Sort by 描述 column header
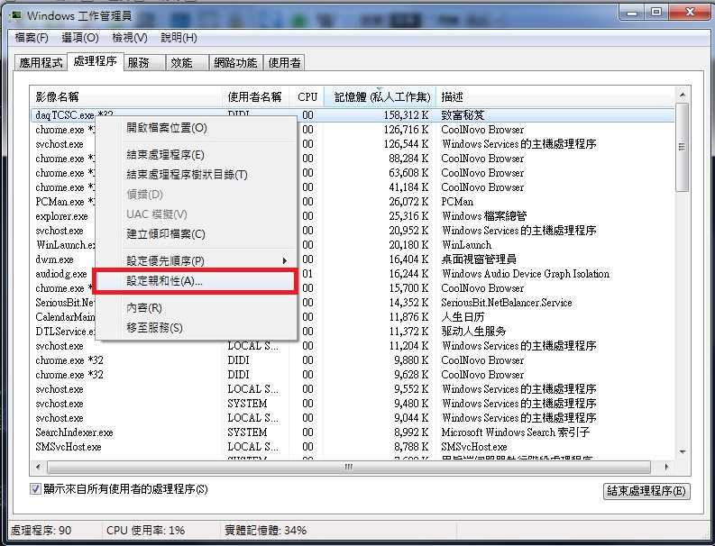715x546 pixels. click(555, 96)
